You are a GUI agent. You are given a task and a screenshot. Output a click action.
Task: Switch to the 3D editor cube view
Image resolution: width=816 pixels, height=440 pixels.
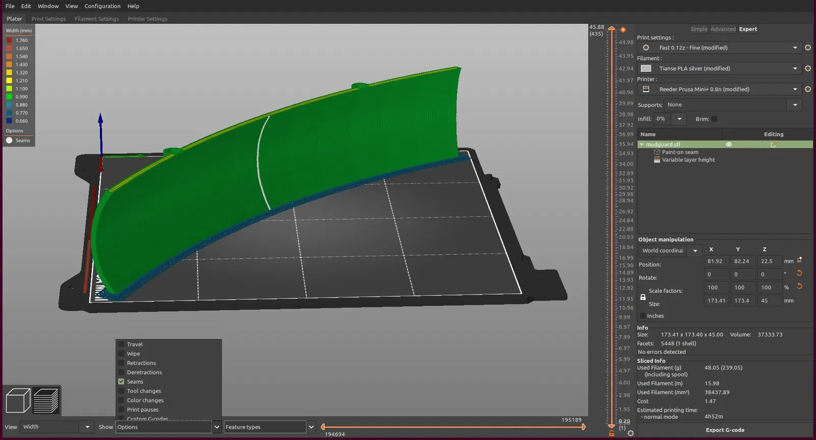(18, 400)
